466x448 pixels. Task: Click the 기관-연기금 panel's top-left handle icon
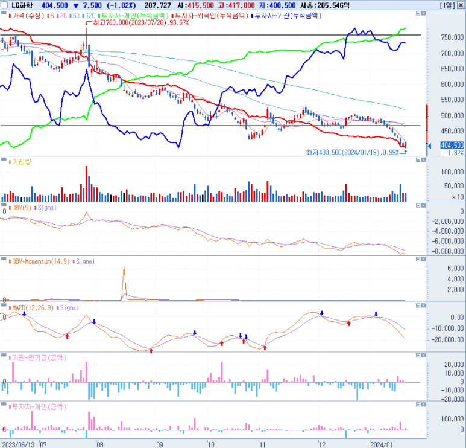coord(4,355)
